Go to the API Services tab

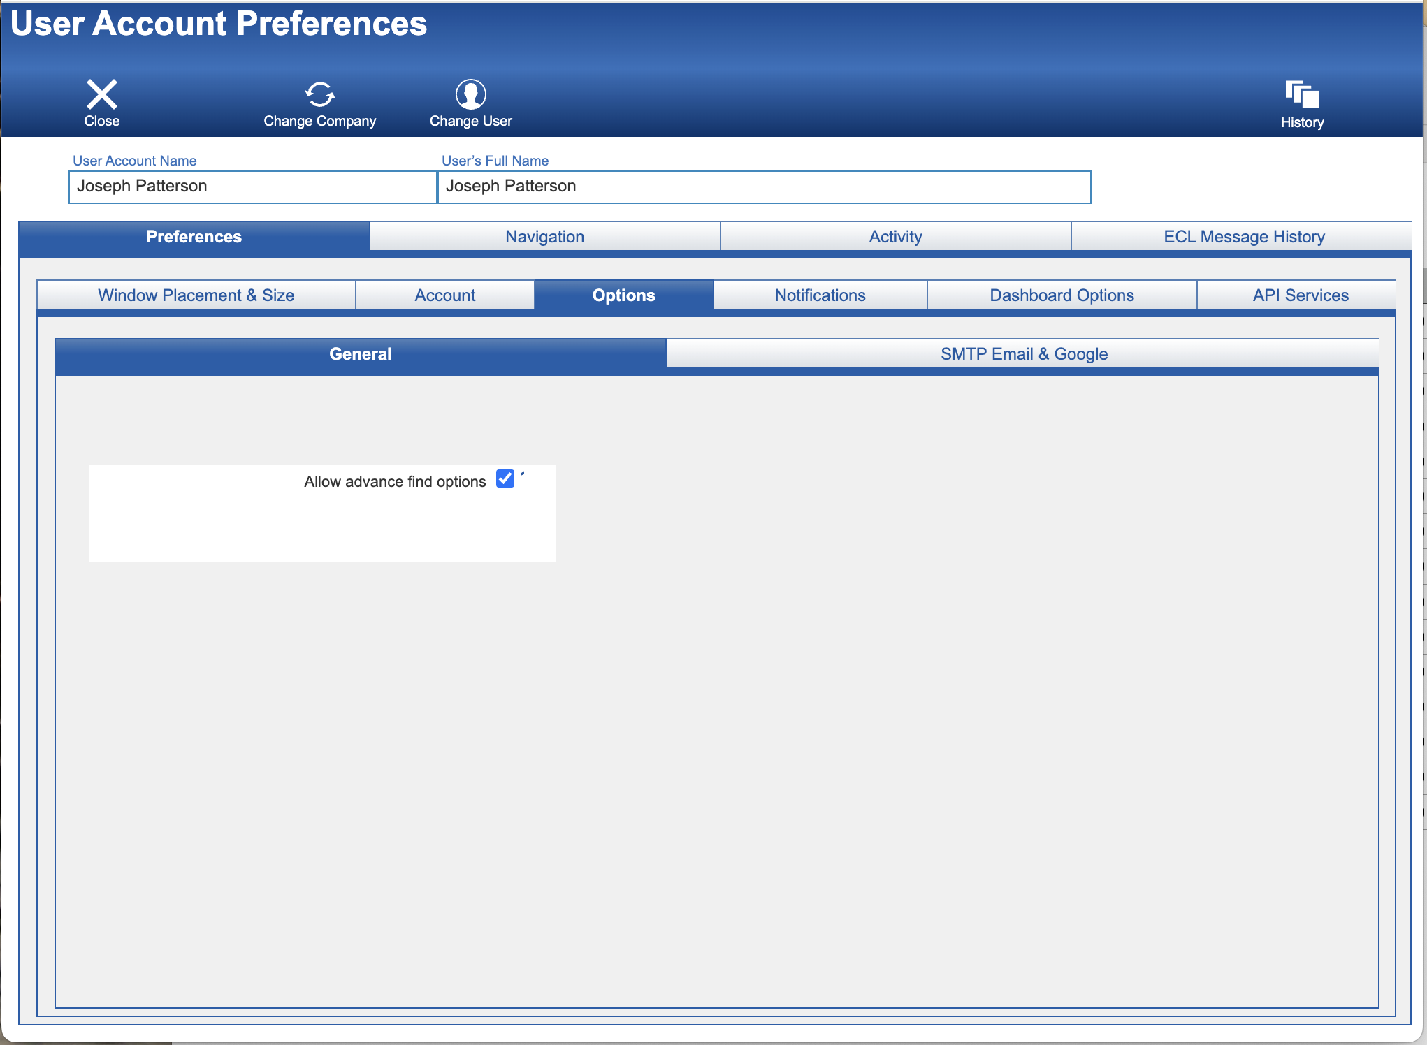coord(1300,295)
